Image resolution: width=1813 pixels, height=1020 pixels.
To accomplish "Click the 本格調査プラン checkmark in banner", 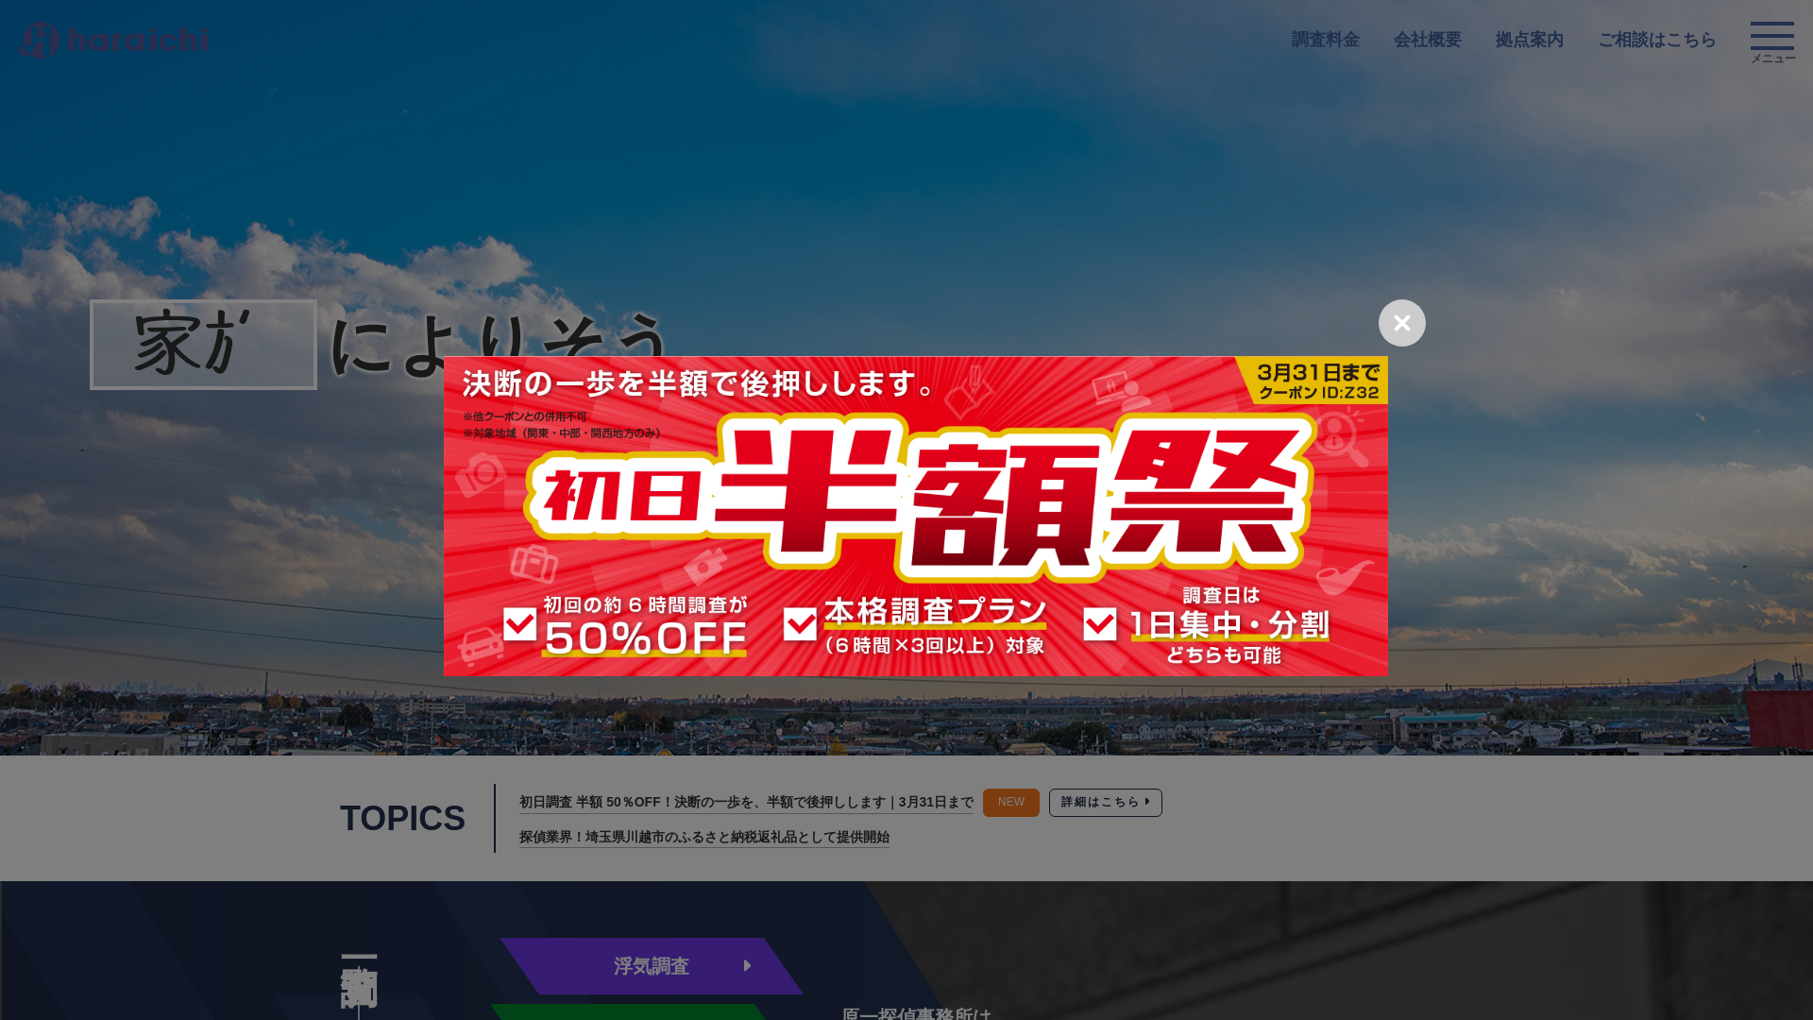I will (x=800, y=624).
